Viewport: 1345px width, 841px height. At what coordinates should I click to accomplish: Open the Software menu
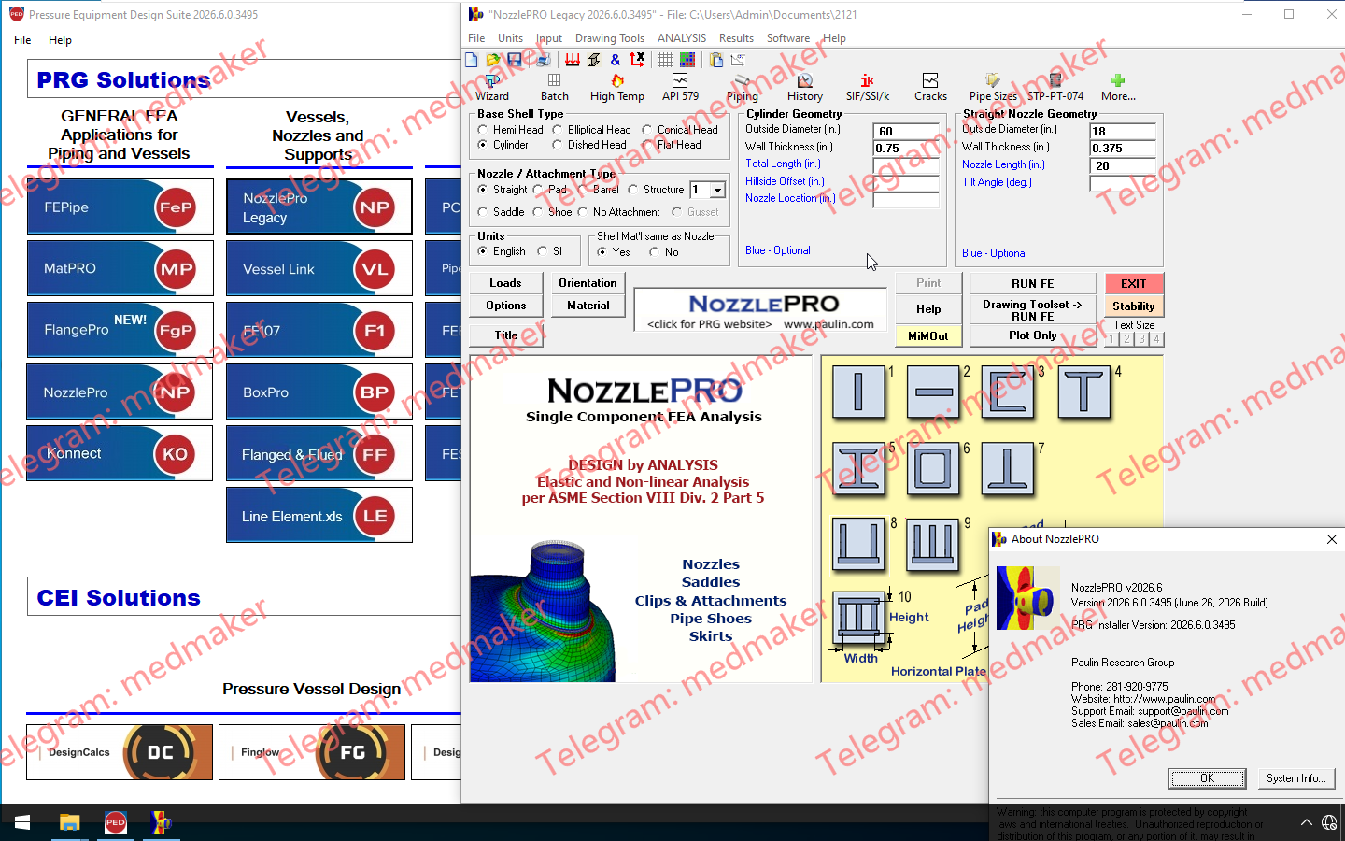788,38
